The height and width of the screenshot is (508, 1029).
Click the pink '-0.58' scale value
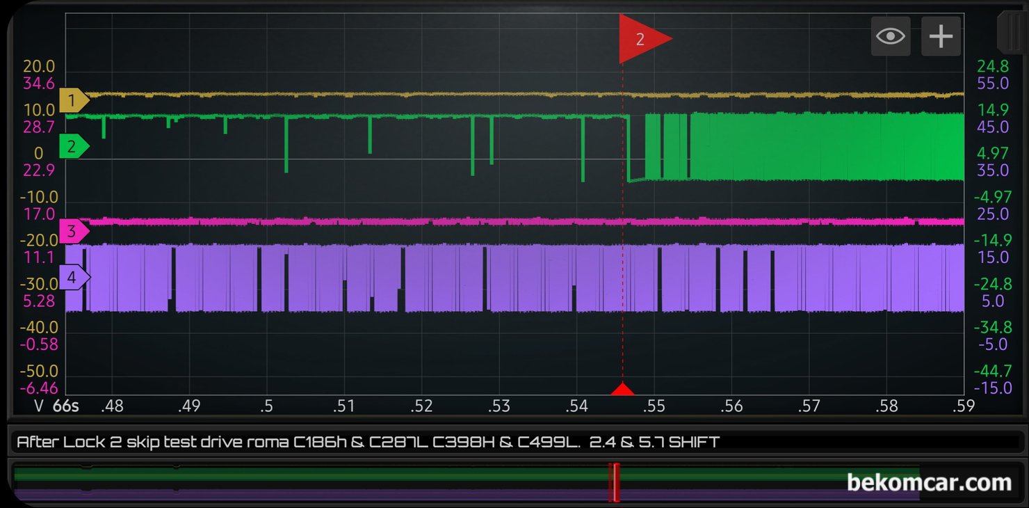[39, 344]
